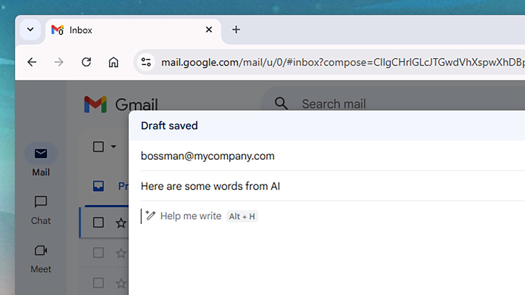Star the first email in the list

121,223
